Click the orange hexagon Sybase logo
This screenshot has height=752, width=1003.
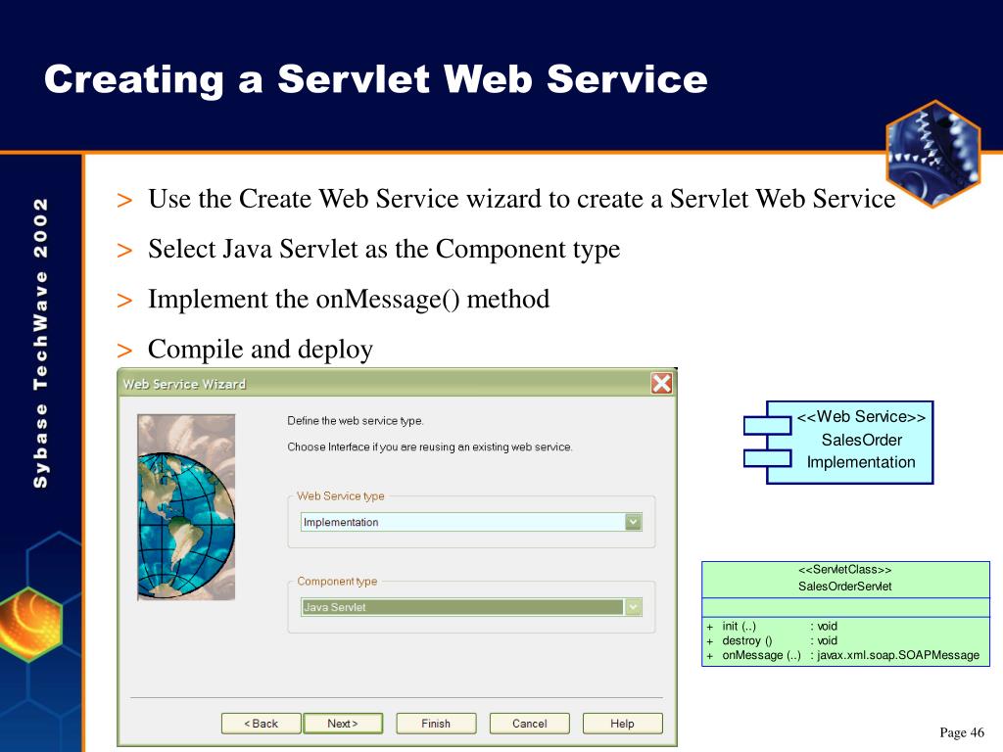tap(30, 624)
